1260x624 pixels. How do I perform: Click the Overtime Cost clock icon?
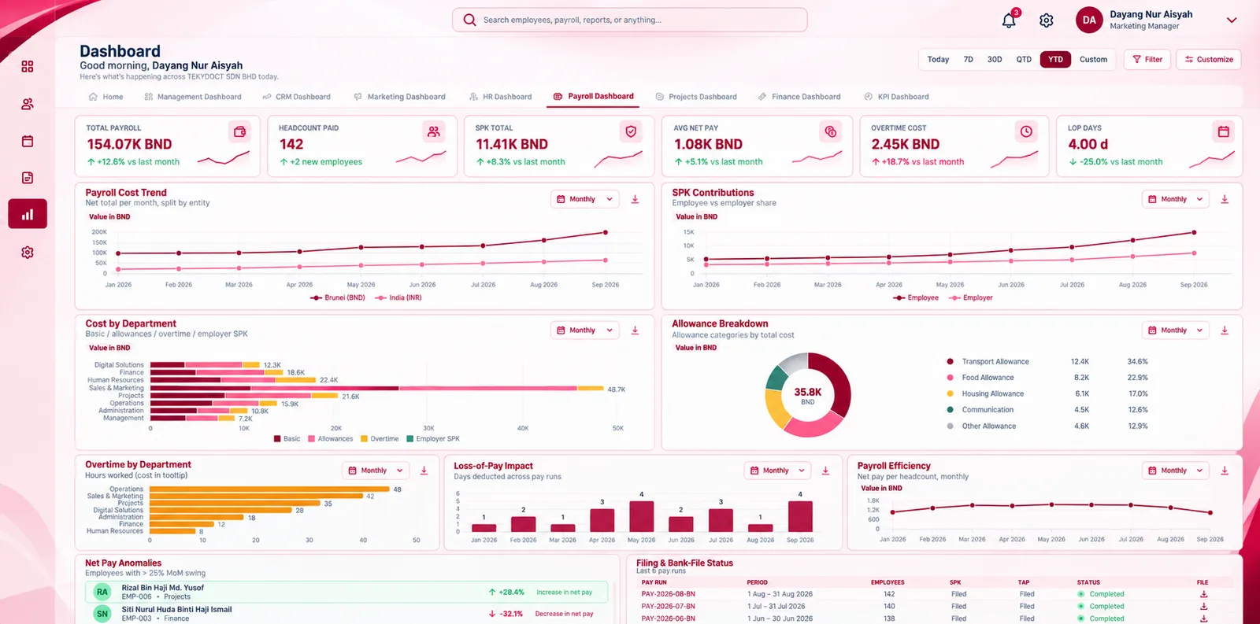pos(1026,131)
